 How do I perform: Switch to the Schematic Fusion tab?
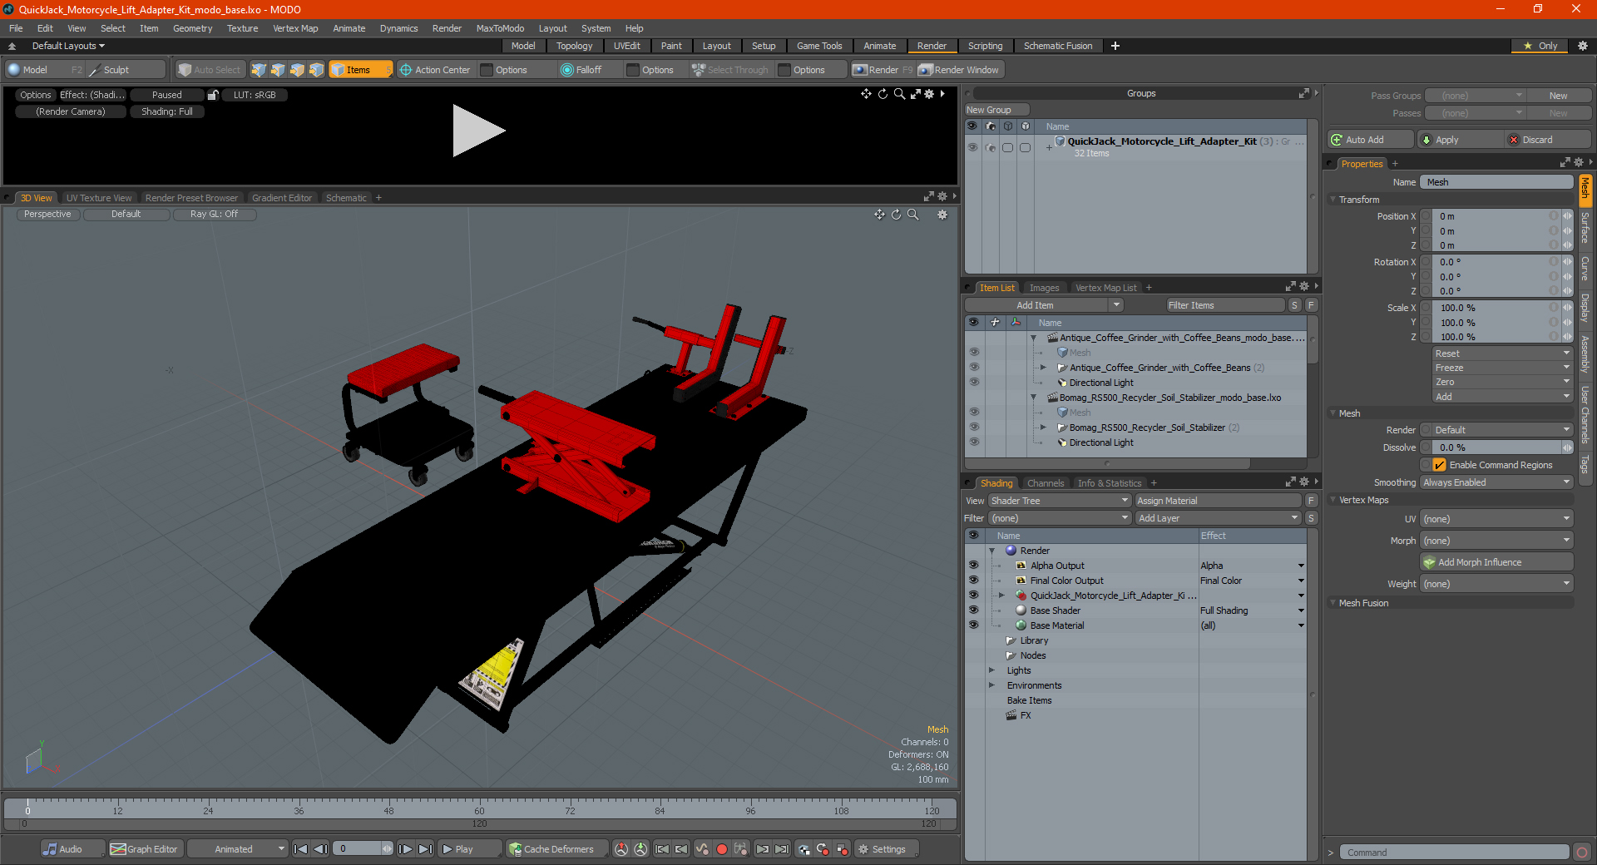[1058, 46]
